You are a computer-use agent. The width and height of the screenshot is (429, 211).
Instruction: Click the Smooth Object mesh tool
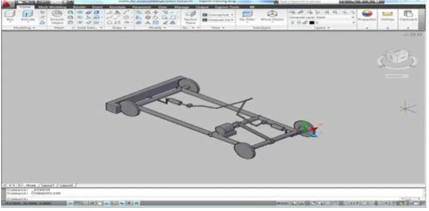[x=57, y=17]
